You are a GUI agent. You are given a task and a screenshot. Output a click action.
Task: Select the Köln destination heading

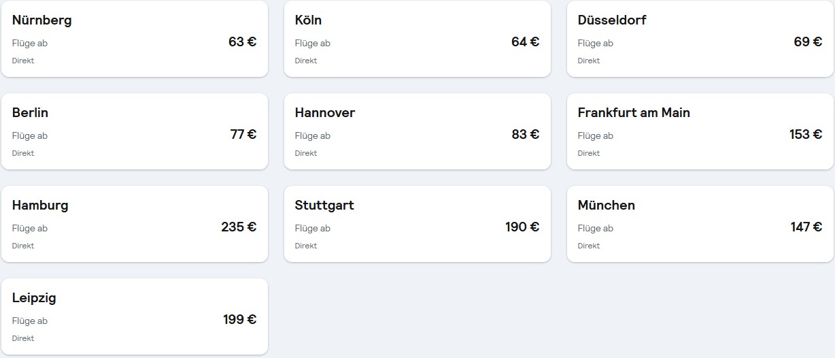[x=308, y=20]
